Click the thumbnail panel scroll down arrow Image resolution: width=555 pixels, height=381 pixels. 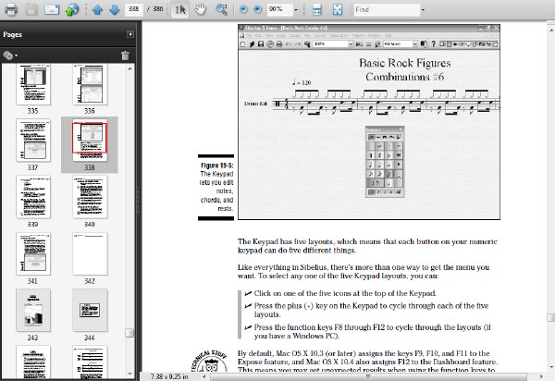click(129, 374)
